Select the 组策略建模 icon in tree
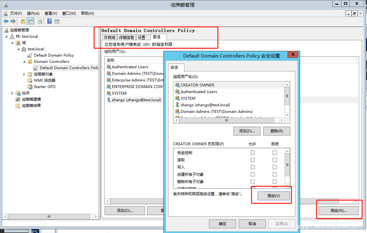This screenshot has height=233, width=367. click(x=18, y=99)
